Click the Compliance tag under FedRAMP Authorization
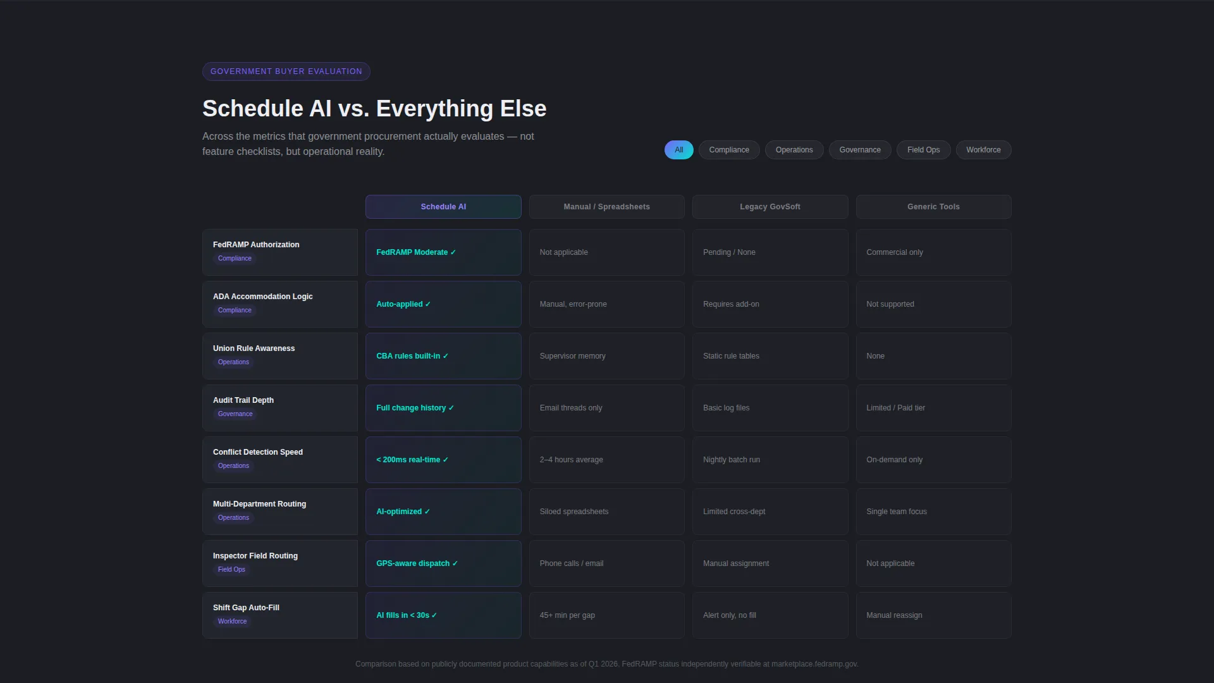This screenshot has width=1214, height=683. [x=235, y=259]
